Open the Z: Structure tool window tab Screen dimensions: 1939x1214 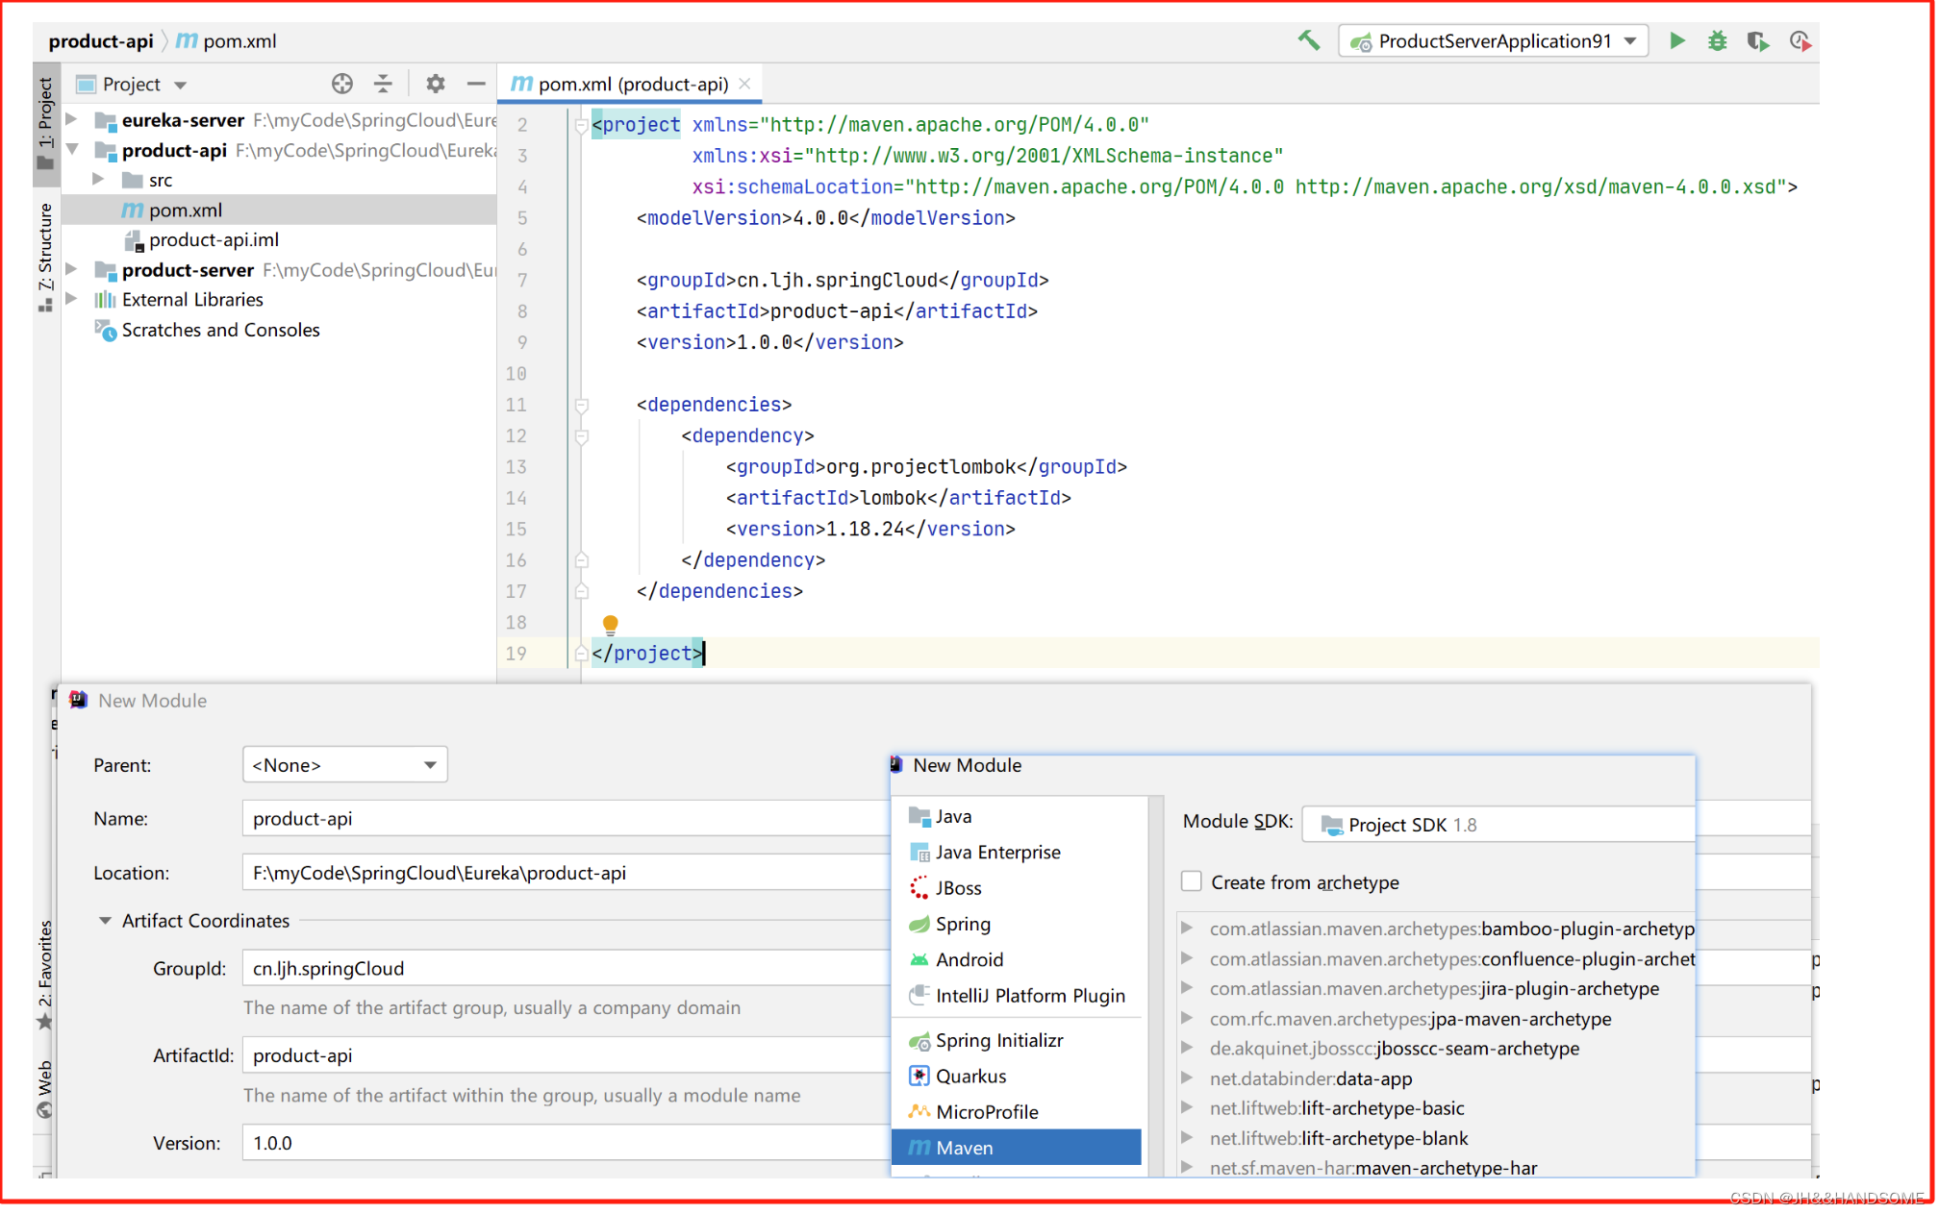45,257
